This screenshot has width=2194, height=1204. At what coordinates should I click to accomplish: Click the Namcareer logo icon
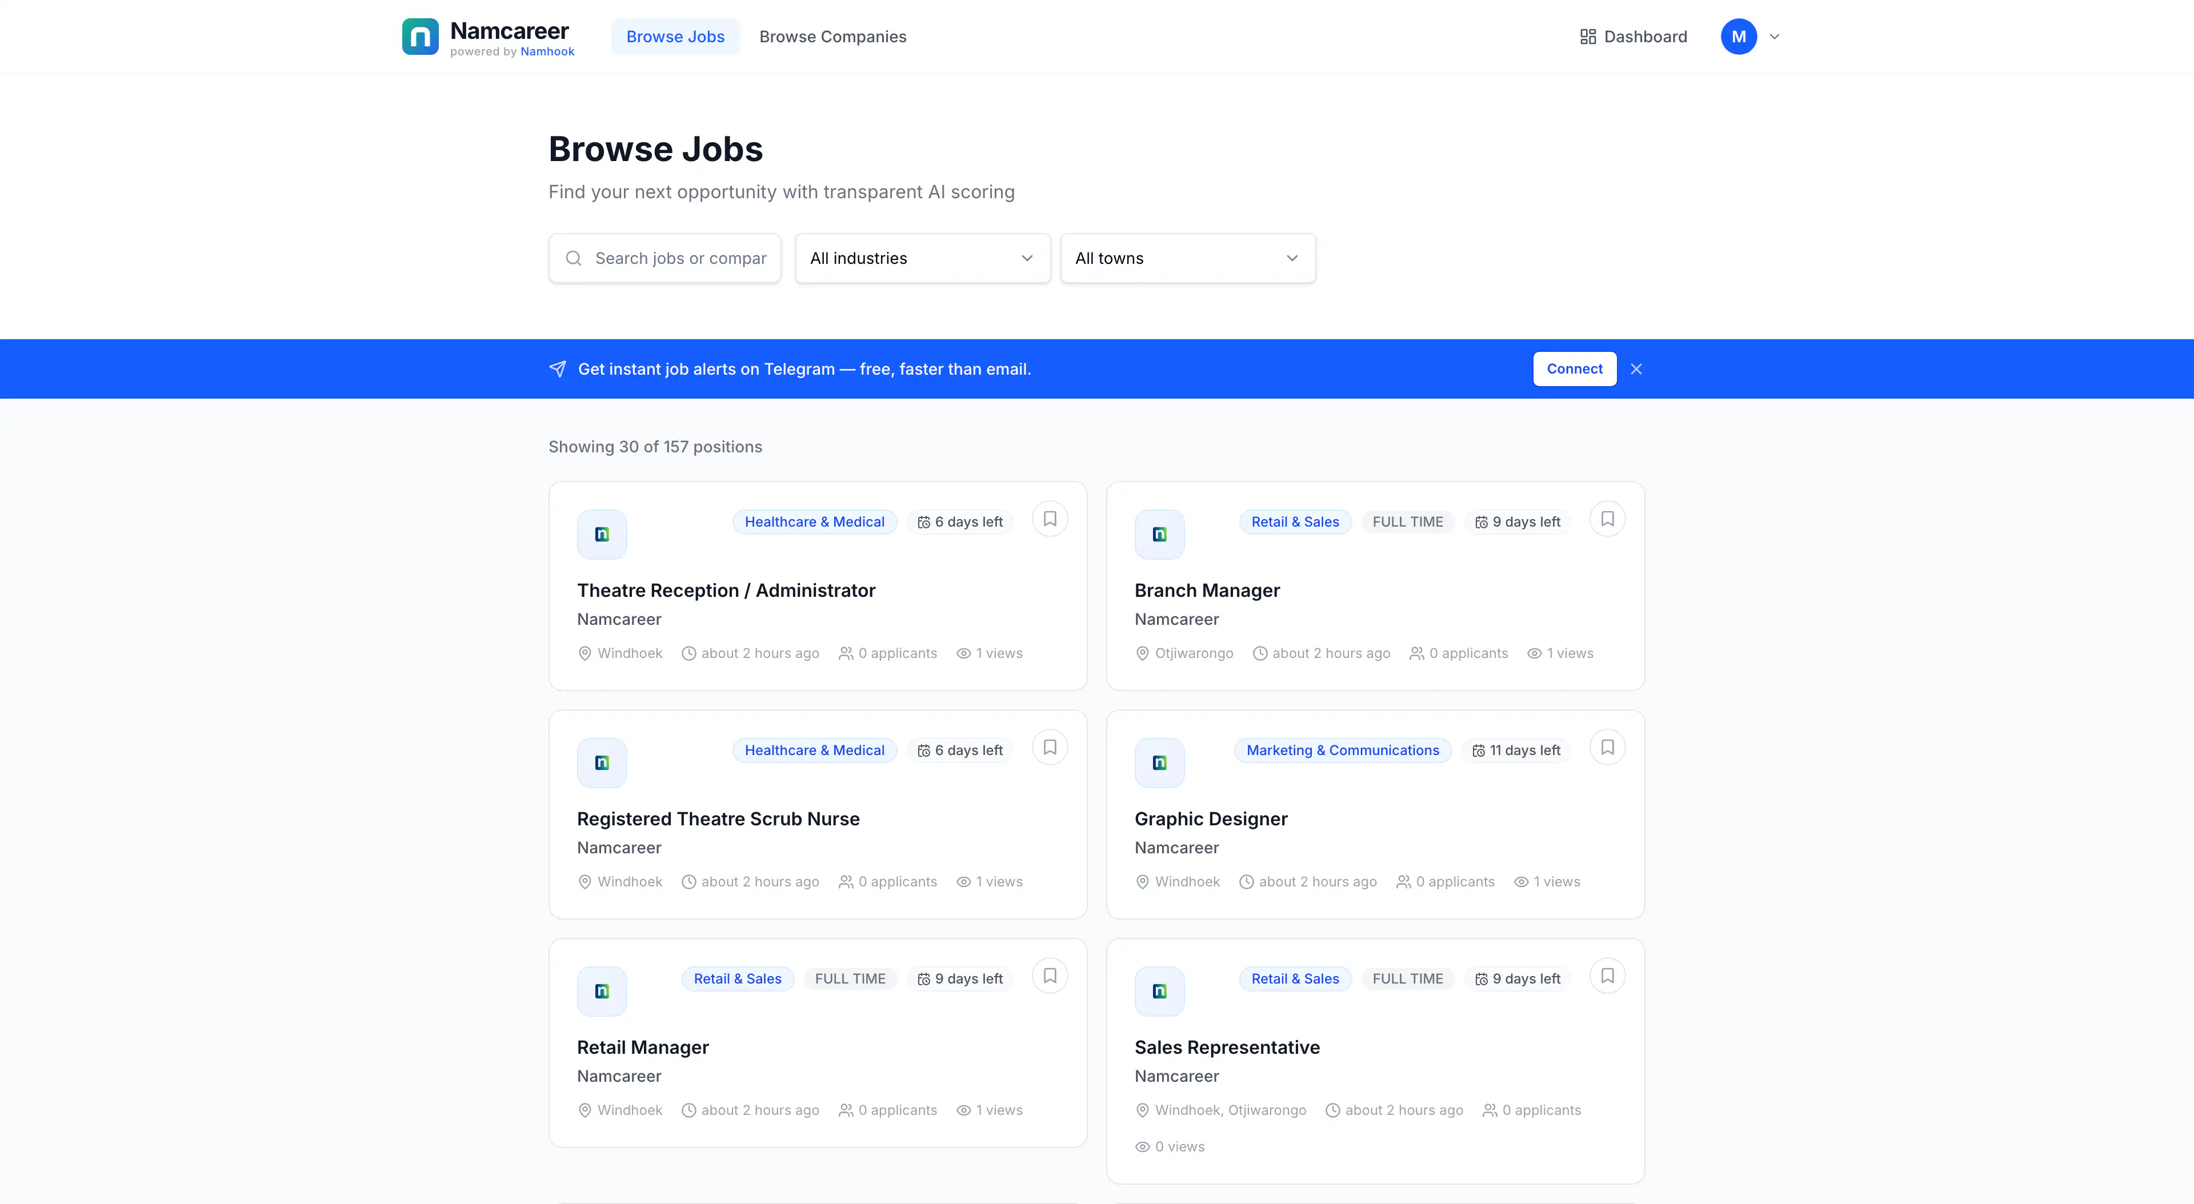point(420,37)
